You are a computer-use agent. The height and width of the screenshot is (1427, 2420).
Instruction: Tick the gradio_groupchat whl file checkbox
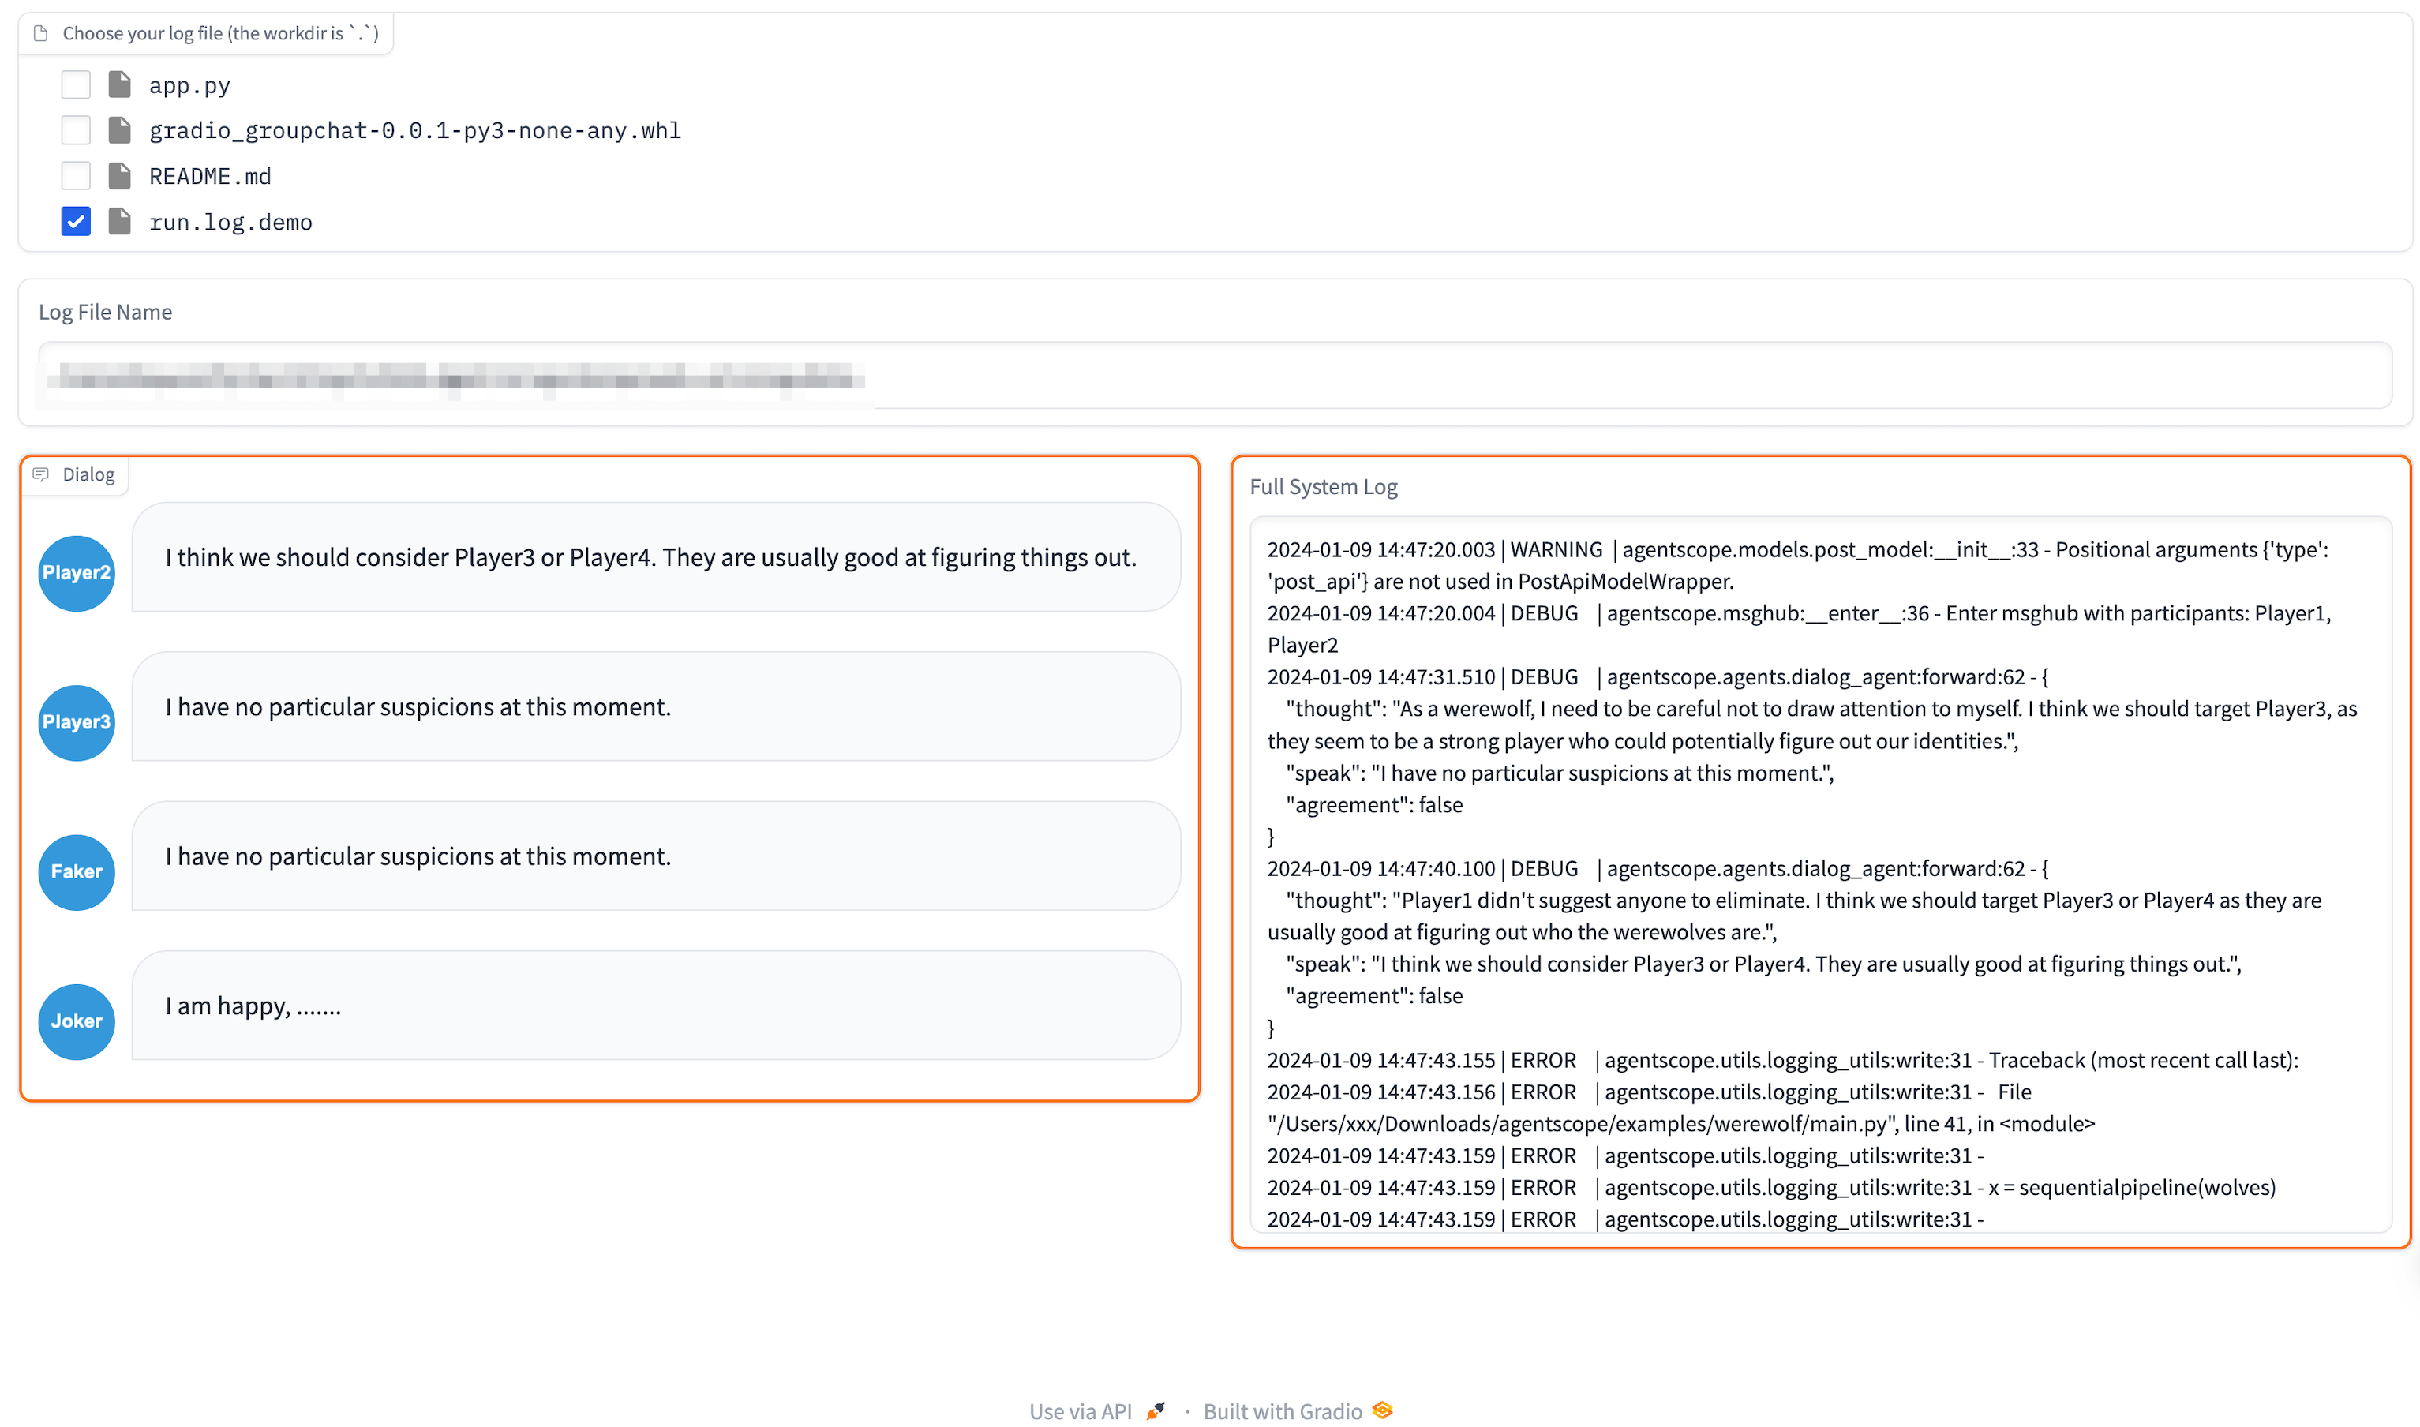(x=76, y=129)
